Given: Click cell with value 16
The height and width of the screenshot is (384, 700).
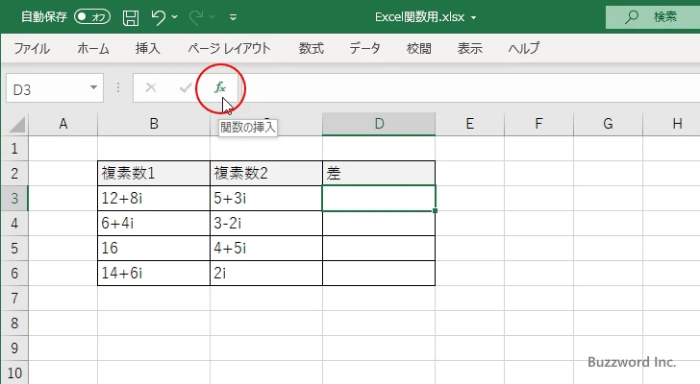Looking at the screenshot, I should click(x=154, y=248).
